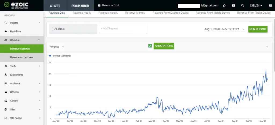This screenshot has height=125, width=275.
Task: Click the Insights magnifier icon
Action: point(6,23)
